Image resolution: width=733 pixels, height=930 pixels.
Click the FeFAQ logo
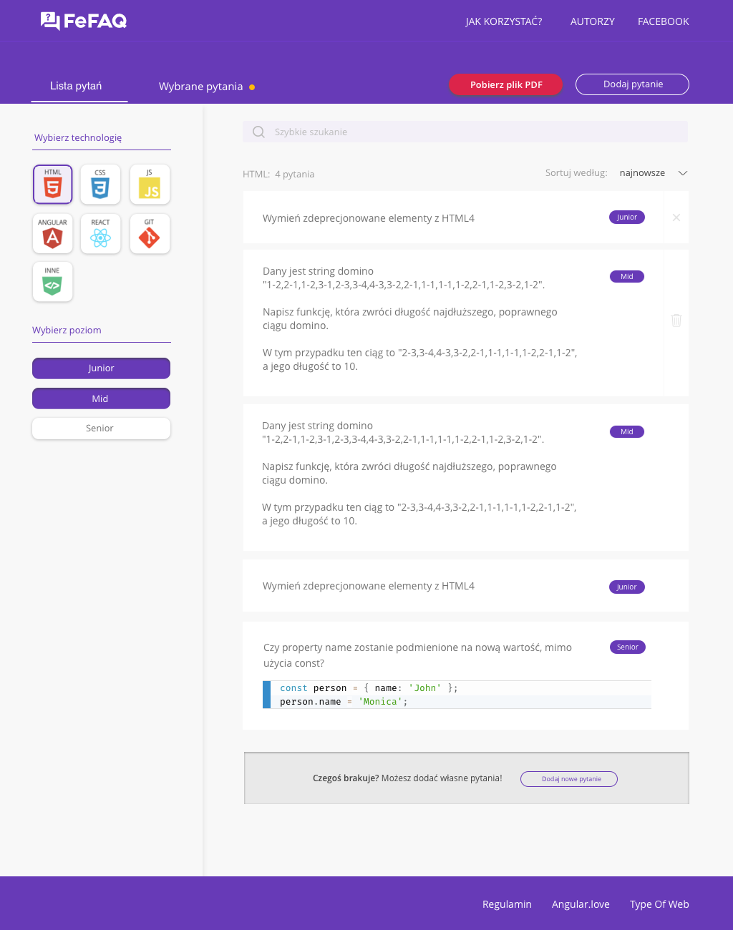[84, 21]
